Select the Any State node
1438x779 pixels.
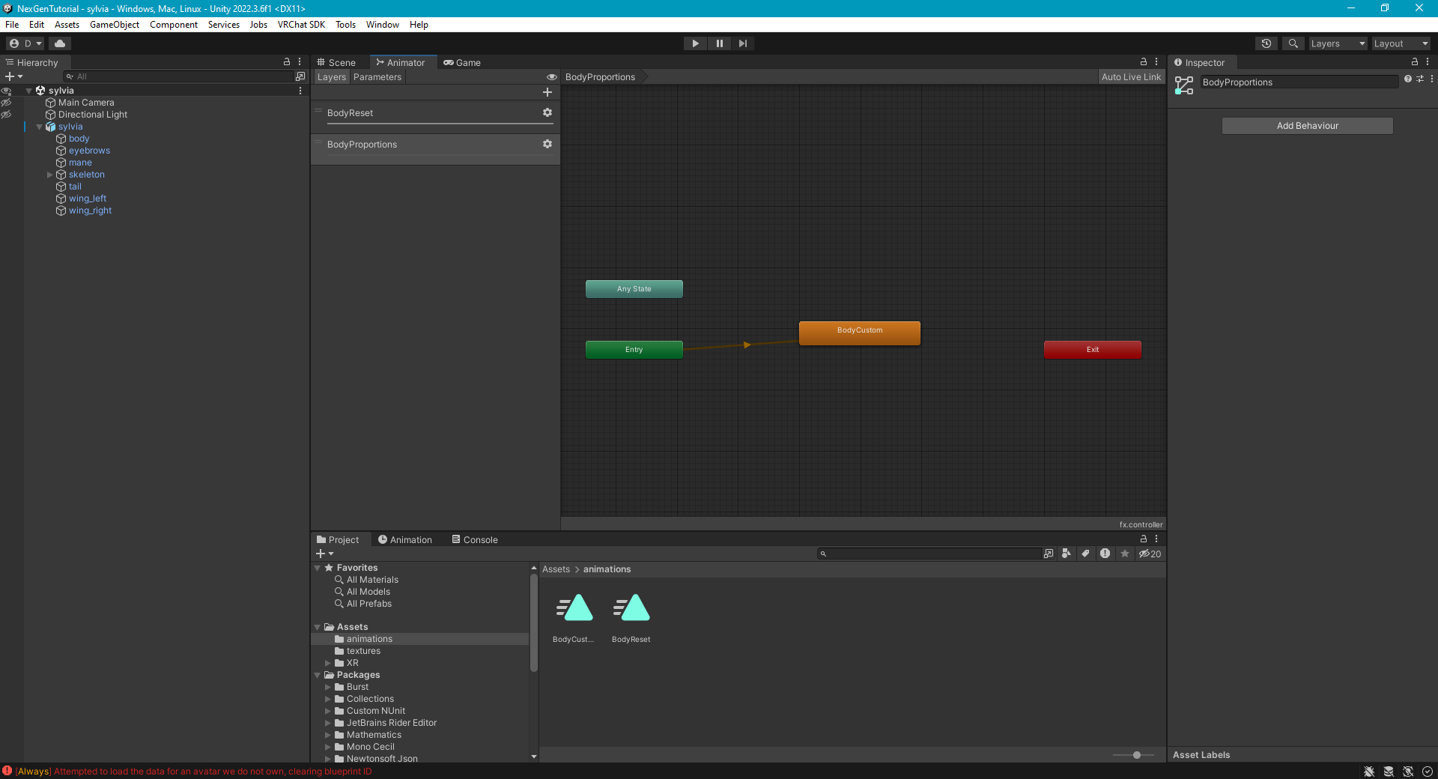tap(634, 289)
